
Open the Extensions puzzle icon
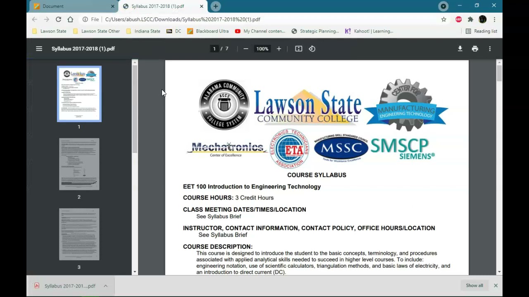tap(470, 19)
